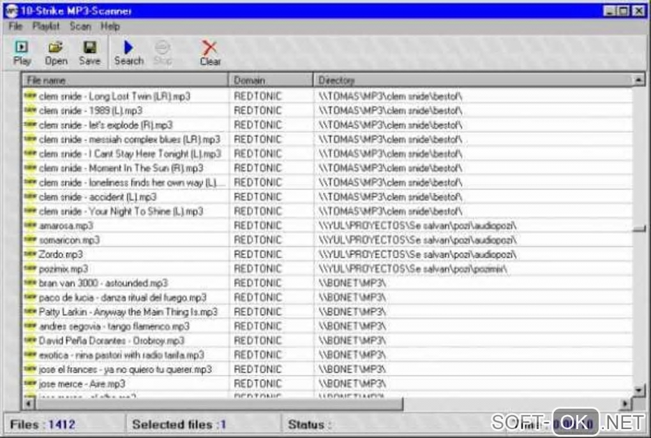Click the vertical scrollbar up arrow
The height and width of the screenshot is (438, 651).
(x=638, y=79)
